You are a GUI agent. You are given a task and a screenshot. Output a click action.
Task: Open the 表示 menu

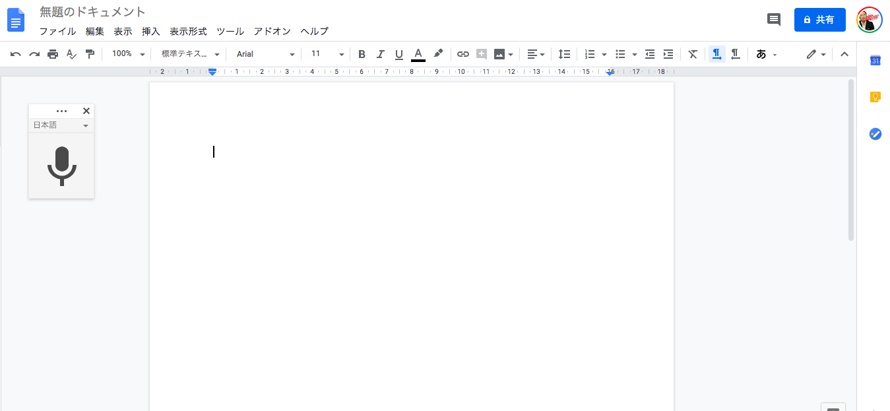(123, 31)
